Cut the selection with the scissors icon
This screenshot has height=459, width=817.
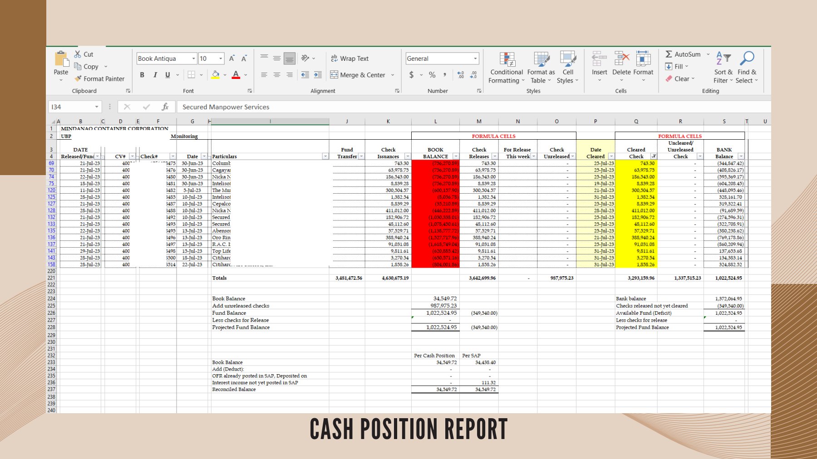point(78,54)
